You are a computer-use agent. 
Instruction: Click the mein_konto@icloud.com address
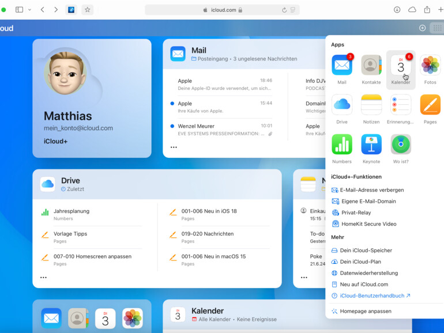click(78, 128)
